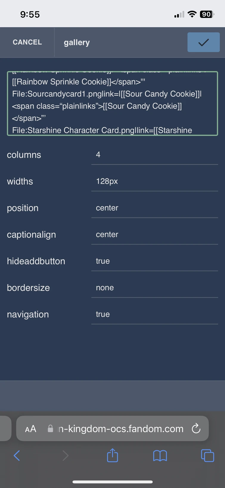The image size is (225, 488).
Task: Change the position center field
Action: pyautogui.click(x=155, y=208)
